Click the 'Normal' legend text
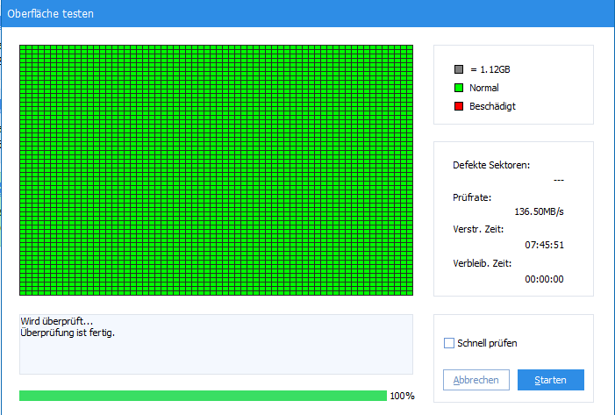615x415 pixels. pyautogui.click(x=484, y=88)
